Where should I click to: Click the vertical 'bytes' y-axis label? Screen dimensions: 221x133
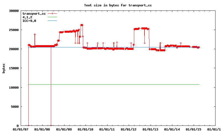(x=4, y=68)
